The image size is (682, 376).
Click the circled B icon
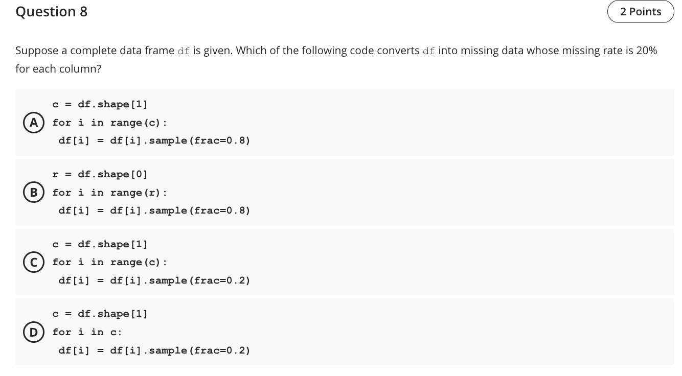click(34, 192)
